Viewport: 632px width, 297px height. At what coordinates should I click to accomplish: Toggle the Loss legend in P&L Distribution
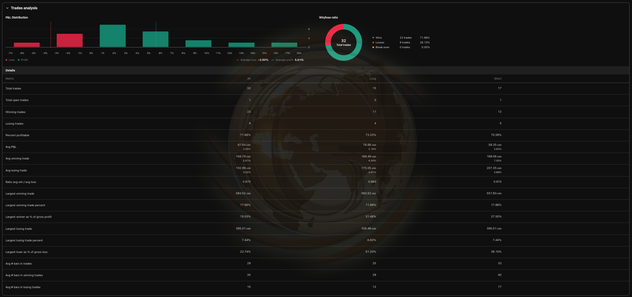coord(10,60)
